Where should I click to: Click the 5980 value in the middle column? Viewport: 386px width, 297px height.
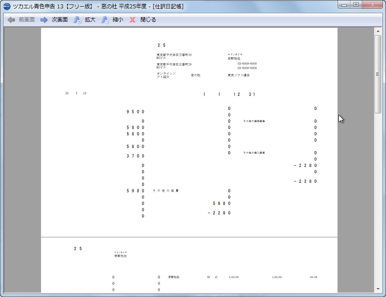point(221,203)
